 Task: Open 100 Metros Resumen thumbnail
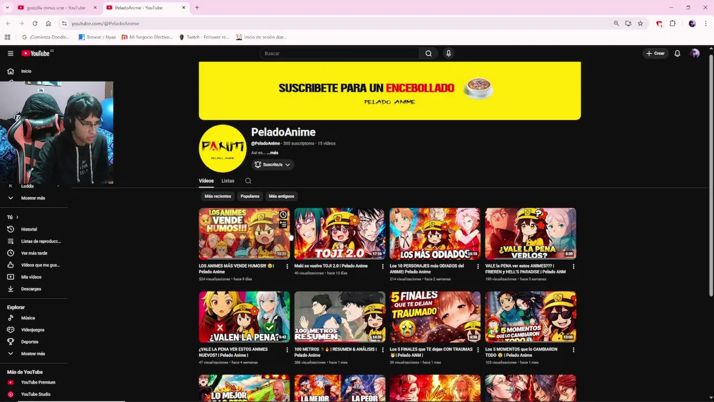[340, 317]
